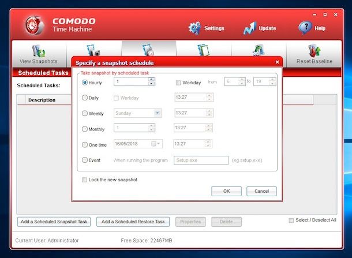Click the Setup.exe program name field
Screen dimensions: 352x258
[x=201, y=160]
